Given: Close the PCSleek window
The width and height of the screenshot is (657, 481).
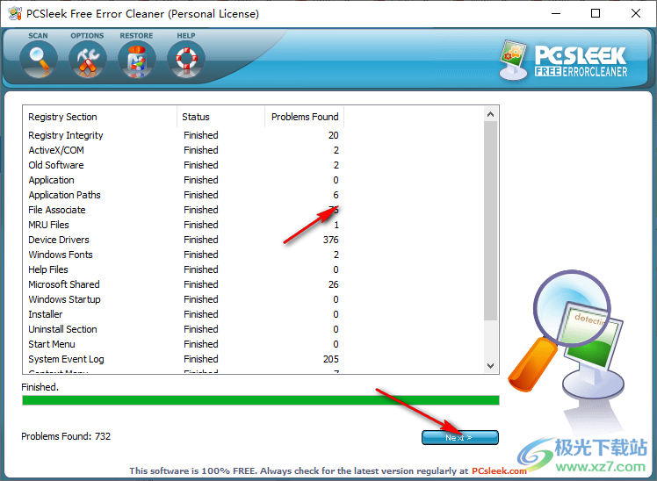Looking at the screenshot, I should pyautogui.click(x=636, y=13).
